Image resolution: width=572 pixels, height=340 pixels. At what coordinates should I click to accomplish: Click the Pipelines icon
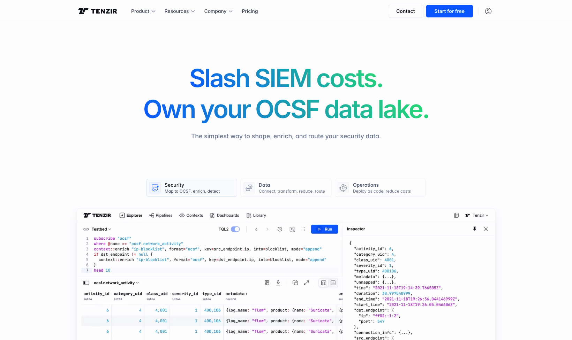coord(151,215)
